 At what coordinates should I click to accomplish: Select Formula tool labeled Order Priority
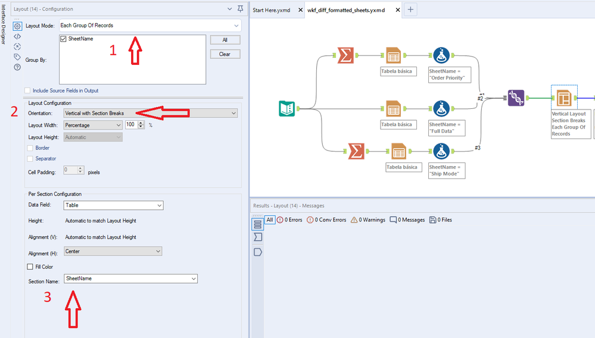tap(441, 55)
